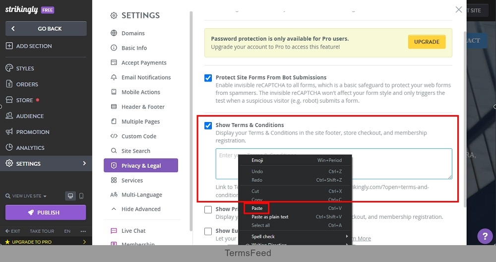The width and height of the screenshot is (496, 262).
Task: Switch to mobile preview icon
Action: pos(81,196)
